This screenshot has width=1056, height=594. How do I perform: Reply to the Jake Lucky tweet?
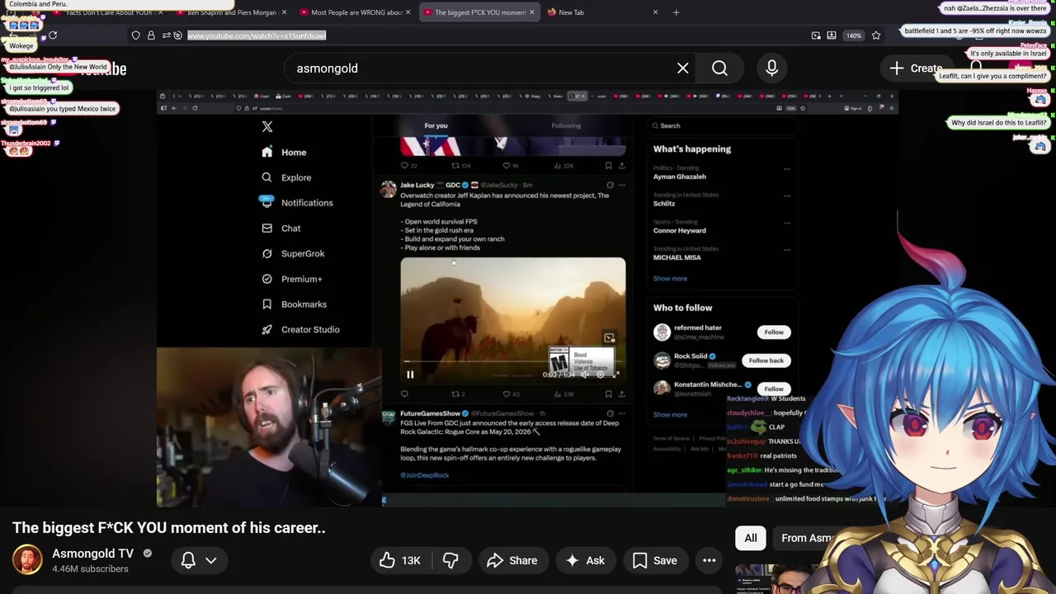tap(404, 394)
